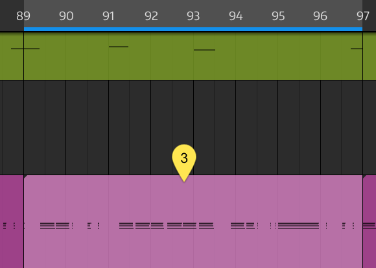This screenshot has height=268, width=376.
Task: Select the blue loop range bar
Action: pos(193,29)
